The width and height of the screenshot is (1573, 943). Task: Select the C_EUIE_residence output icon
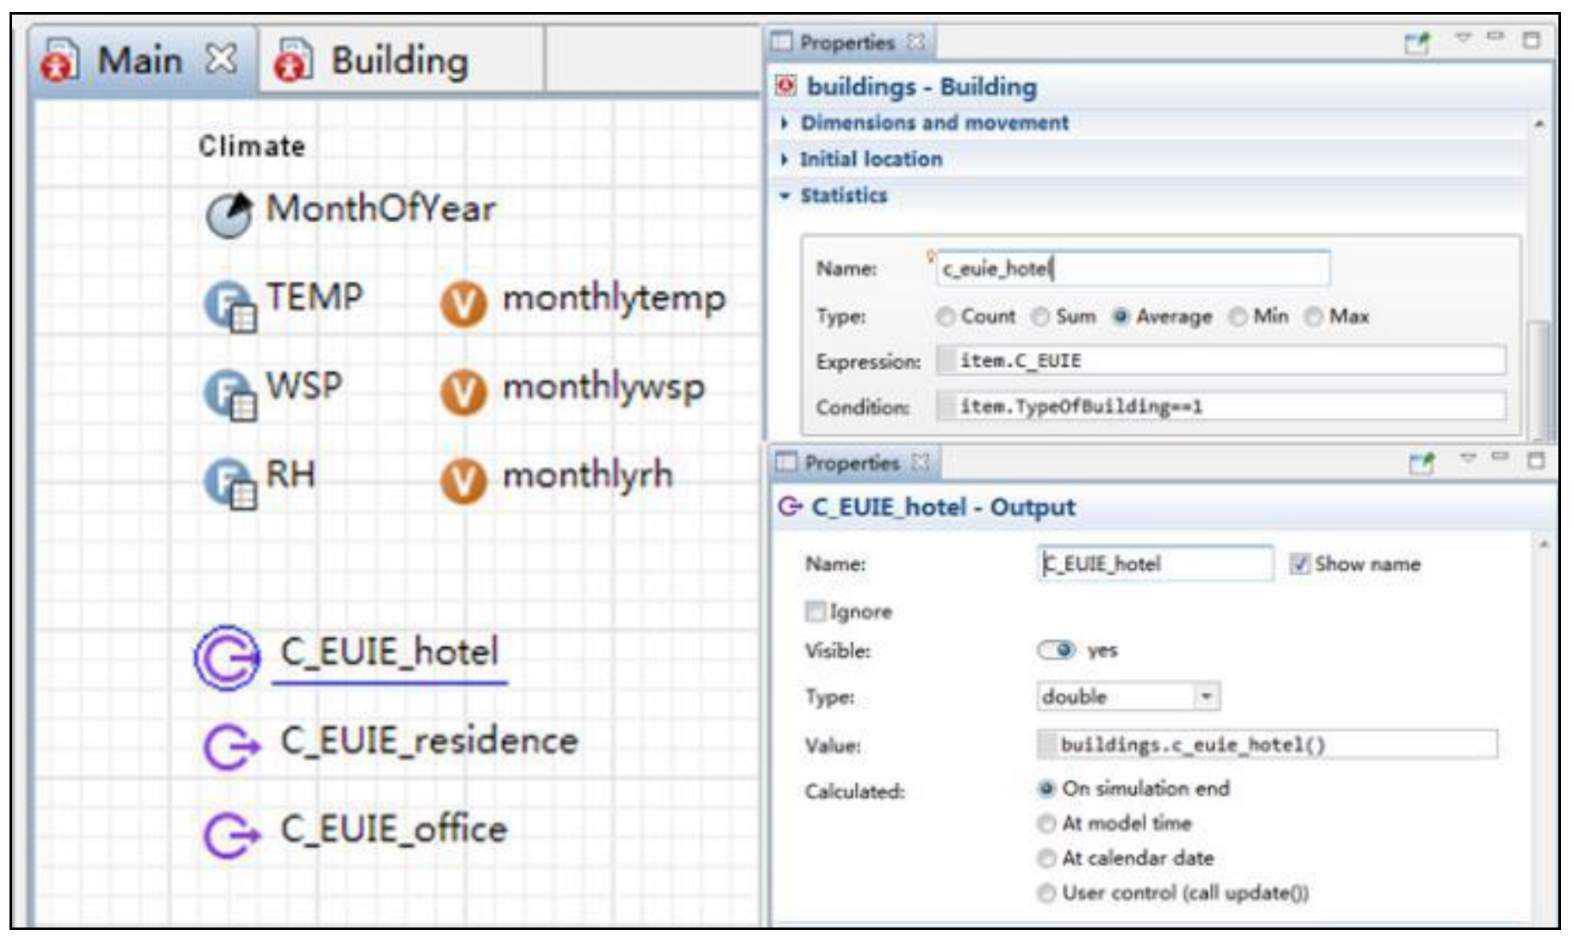coord(230,745)
